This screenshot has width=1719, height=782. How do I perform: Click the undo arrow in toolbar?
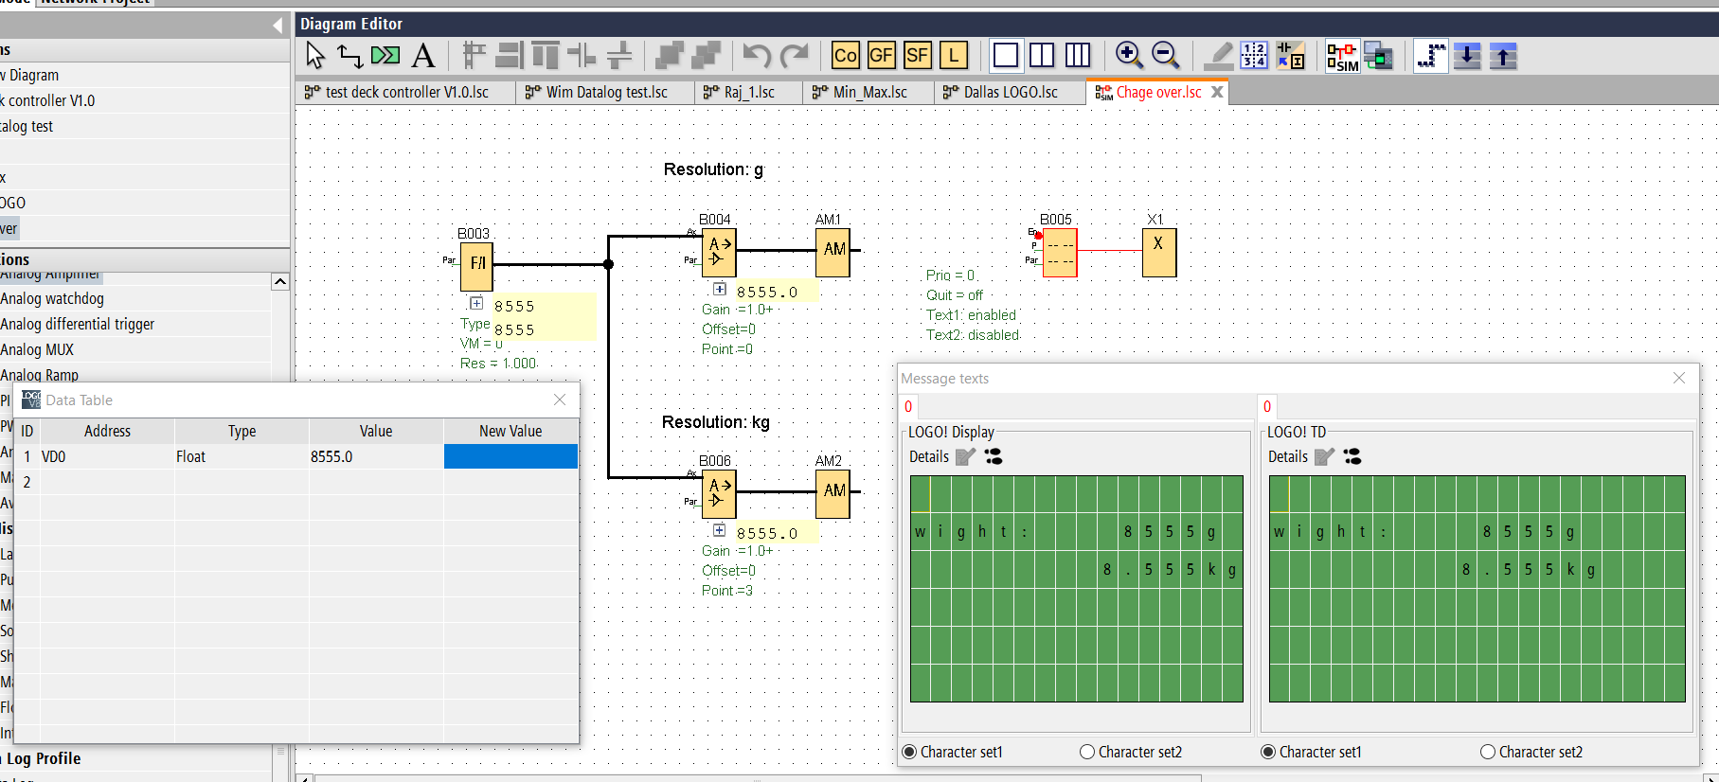click(x=756, y=56)
